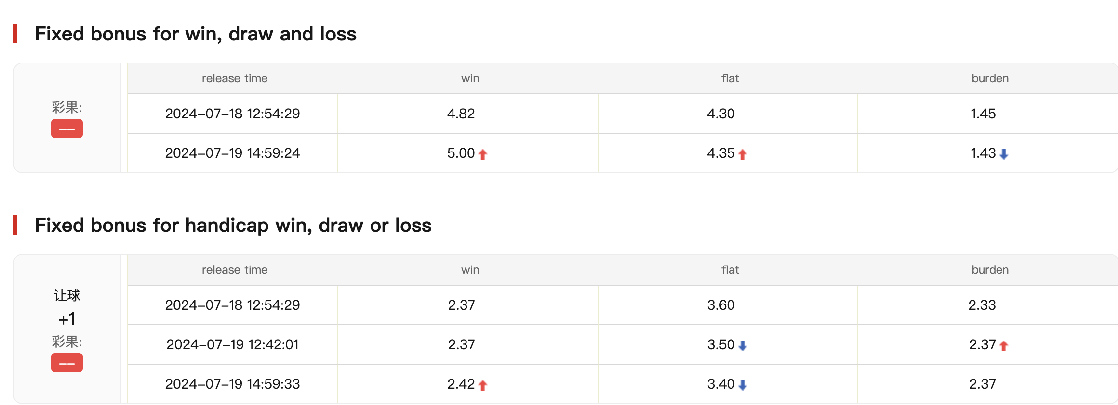The height and width of the screenshot is (405, 1118).
Task: Click the 4.82 win odds value
Action: click(461, 114)
